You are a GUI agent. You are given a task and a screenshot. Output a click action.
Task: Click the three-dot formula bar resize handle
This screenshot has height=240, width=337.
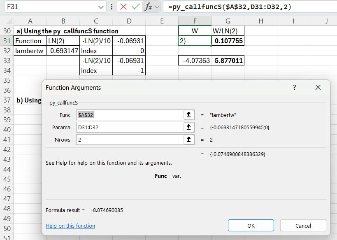pos(112,7)
